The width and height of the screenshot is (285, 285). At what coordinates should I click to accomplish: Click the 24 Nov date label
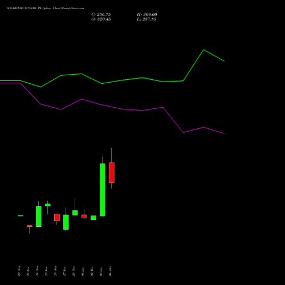point(37,271)
